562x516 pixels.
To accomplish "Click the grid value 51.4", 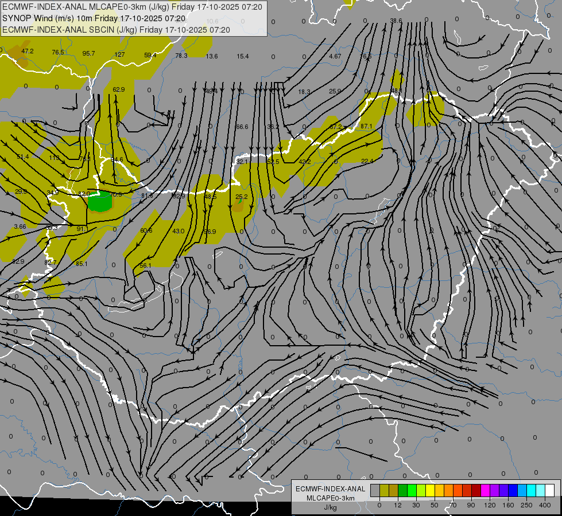I will point(23,157).
